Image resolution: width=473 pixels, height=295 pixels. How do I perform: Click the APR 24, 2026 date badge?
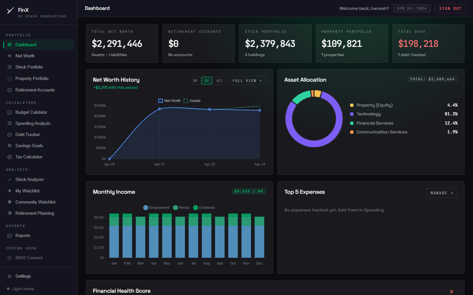tap(412, 9)
